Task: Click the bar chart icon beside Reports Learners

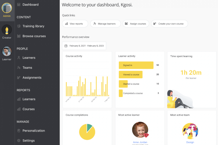Action: 19,99
